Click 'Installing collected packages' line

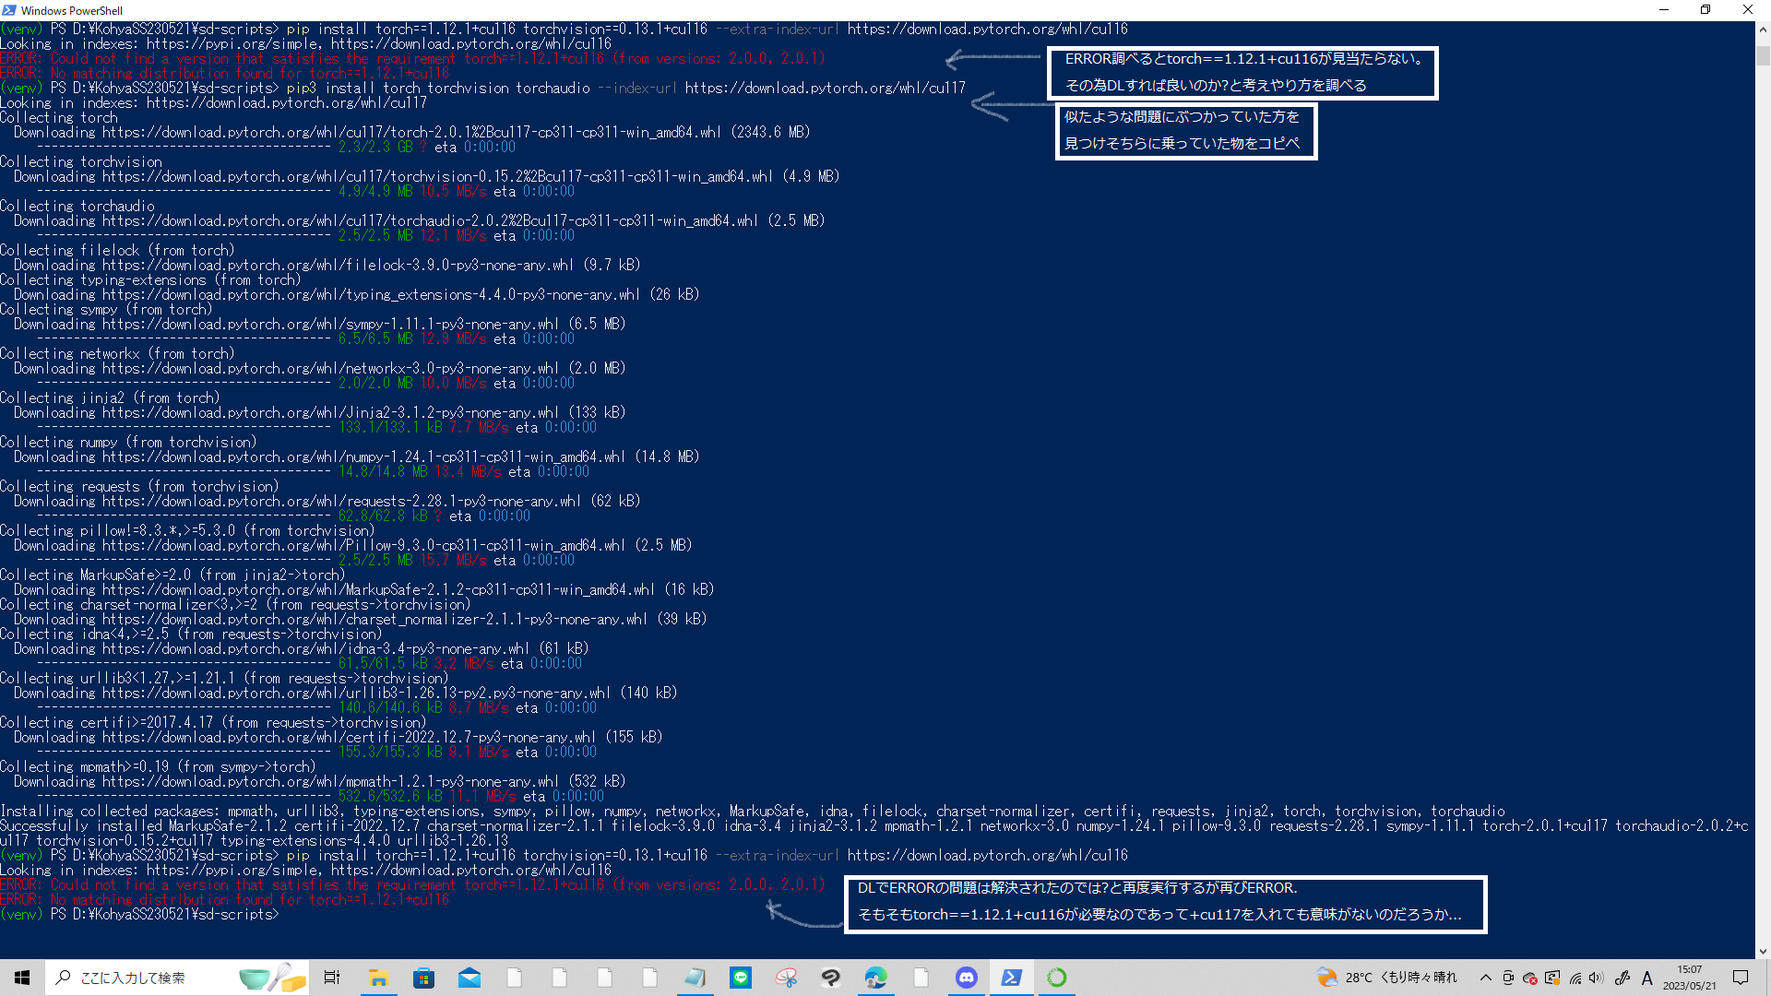pyautogui.click(x=753, y=811)
